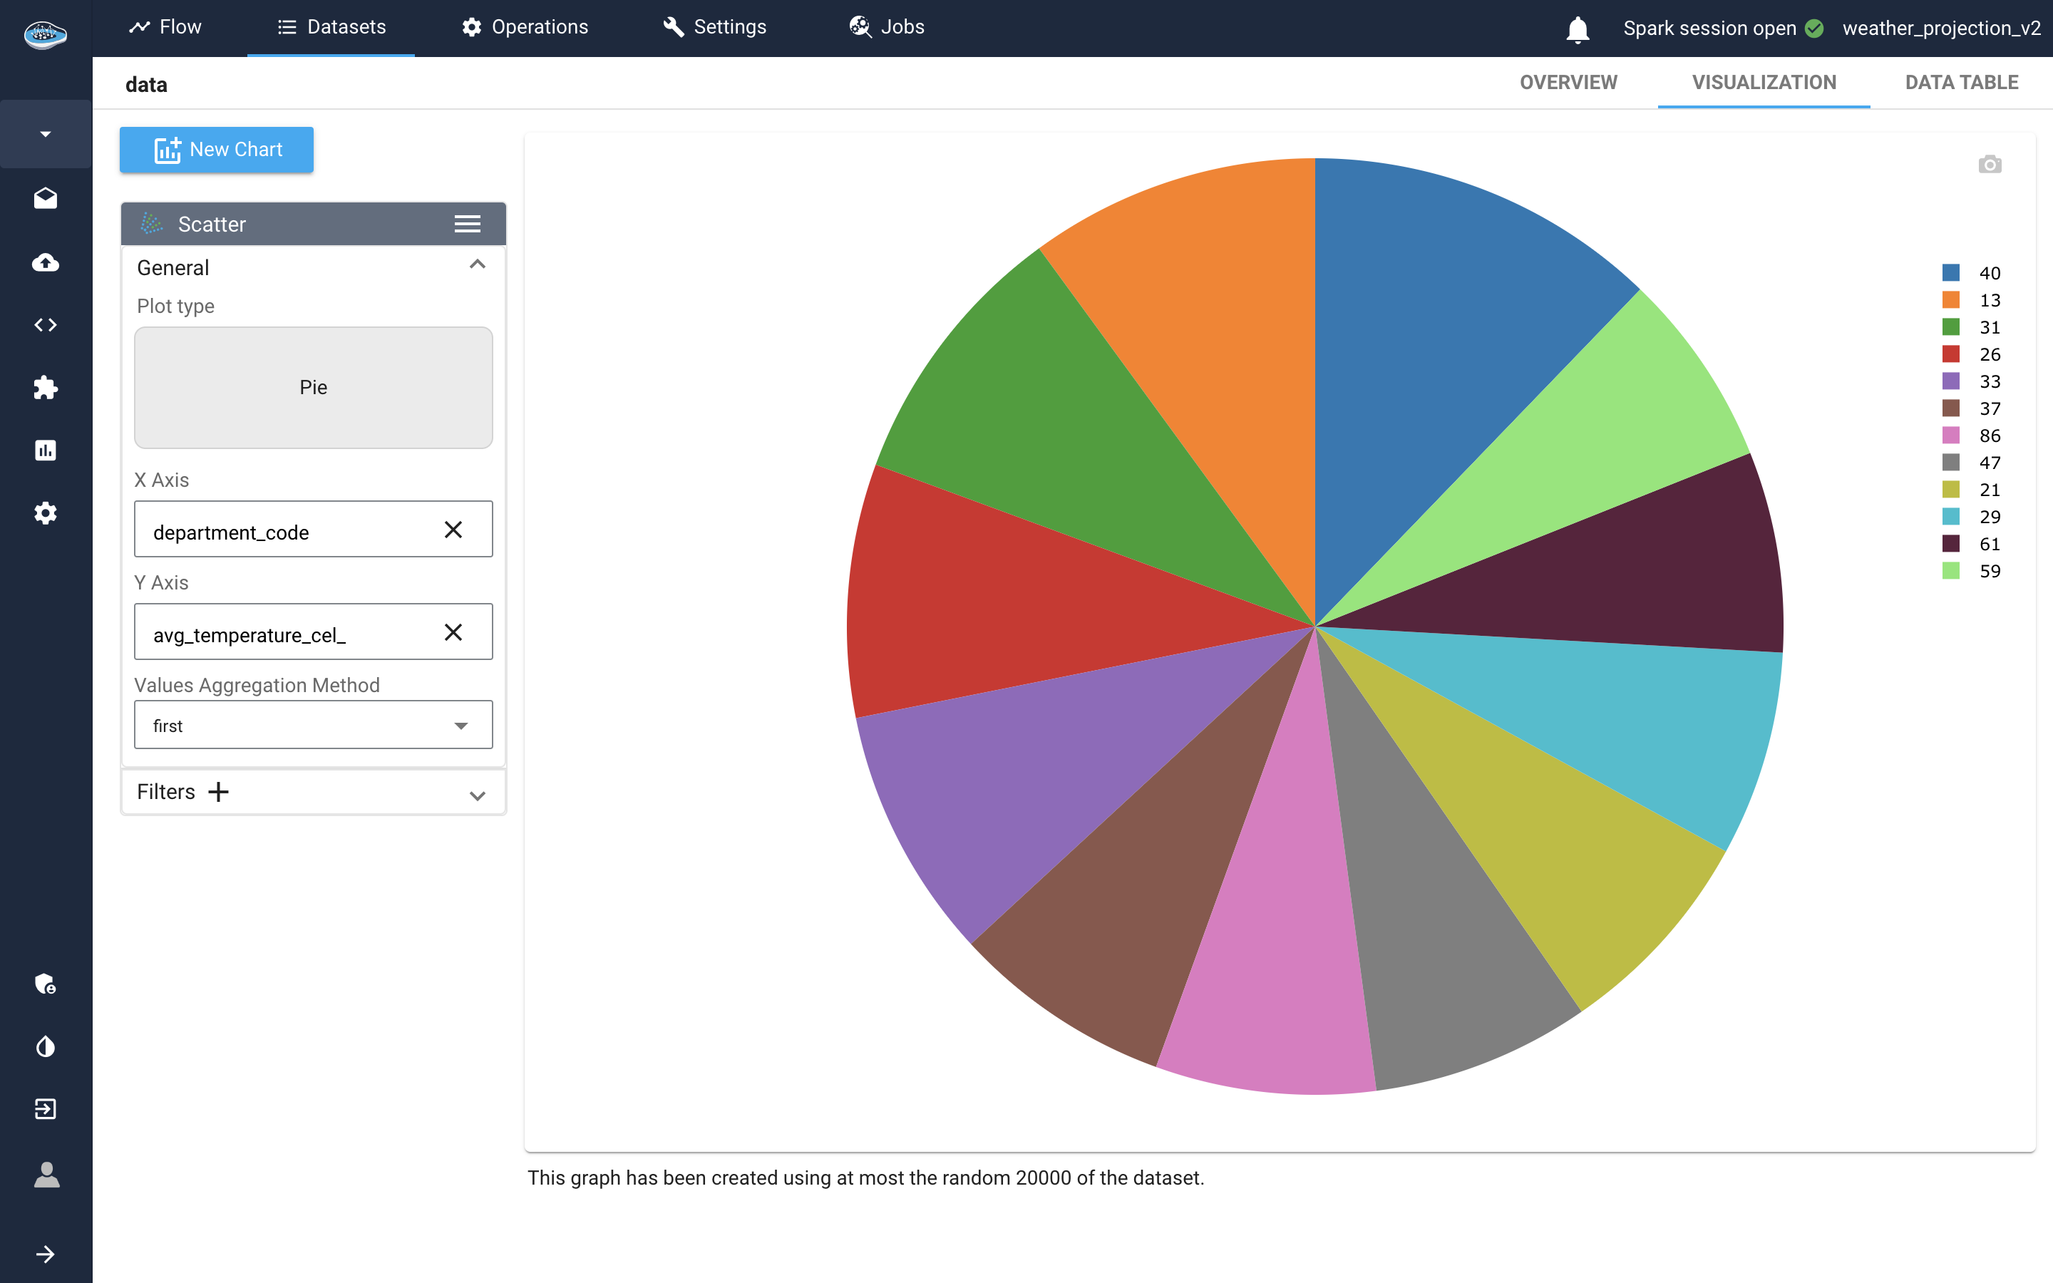The image size is (2053, 1283).
Task: Click the cloud upload sidebar icon
Action: 46,262
